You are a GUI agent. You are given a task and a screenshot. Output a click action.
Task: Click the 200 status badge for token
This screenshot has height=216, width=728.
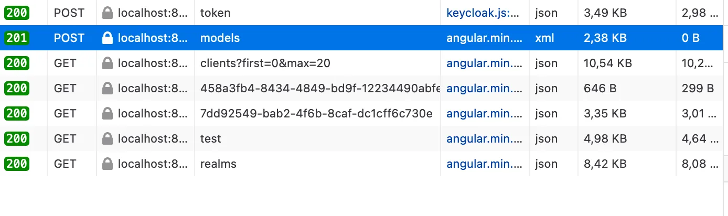pos(17,13)
